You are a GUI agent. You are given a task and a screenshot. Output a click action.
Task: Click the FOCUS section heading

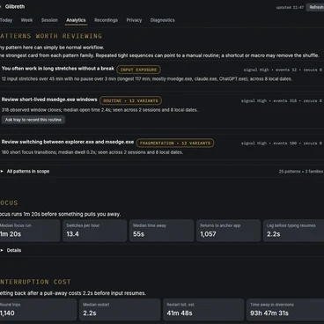[x=9, y=202]
